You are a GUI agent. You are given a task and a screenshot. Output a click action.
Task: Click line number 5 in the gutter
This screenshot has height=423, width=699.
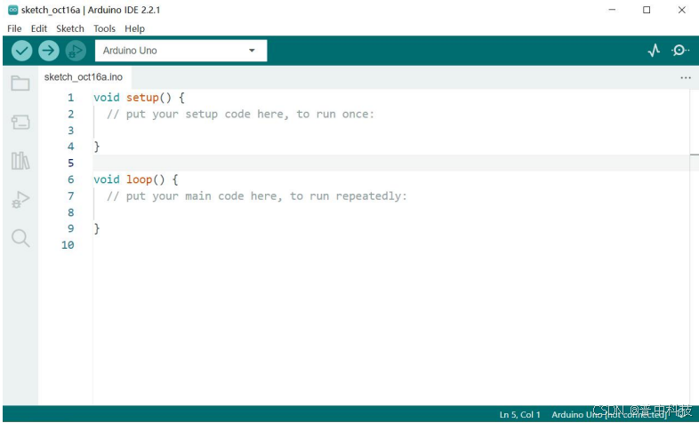point(71,163)
